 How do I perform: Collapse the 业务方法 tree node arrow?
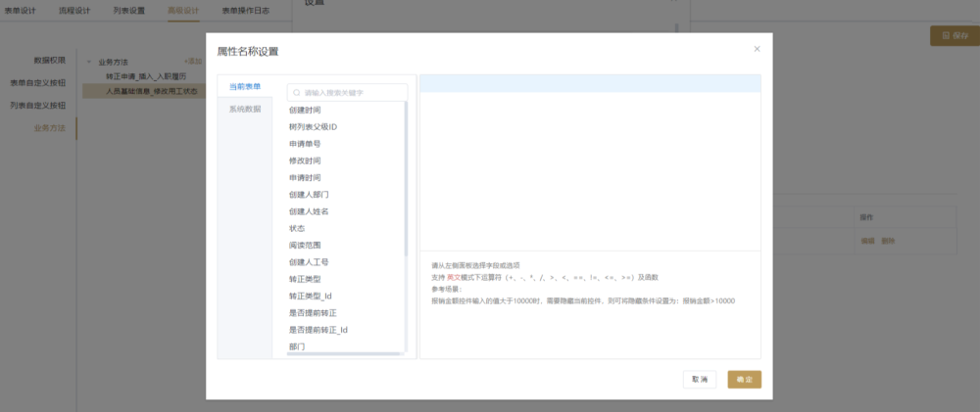coord(90,61)
